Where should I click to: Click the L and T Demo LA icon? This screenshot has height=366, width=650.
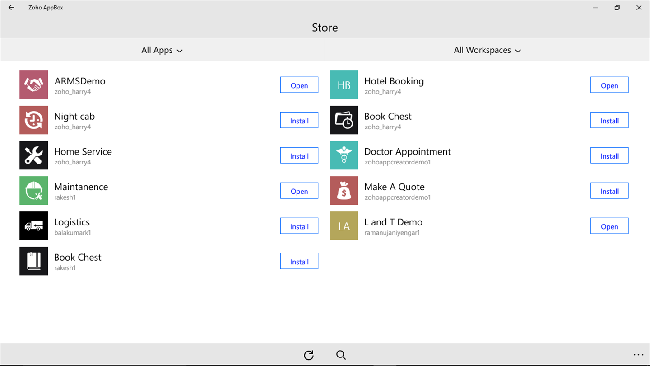[x=344, y=225]
